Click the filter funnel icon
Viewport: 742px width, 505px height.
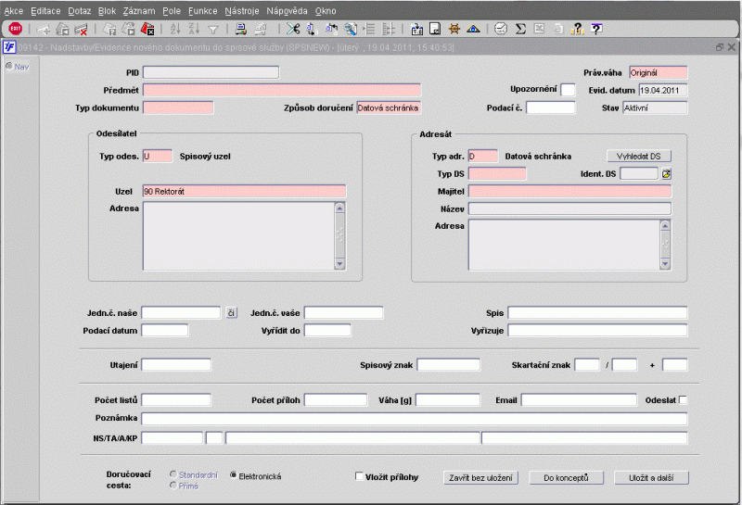point(213,30)
